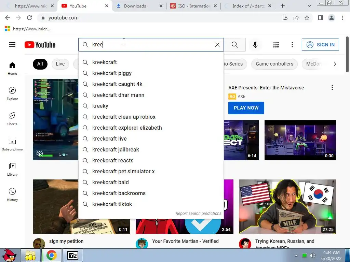Open Shorts in the sidebar

(12, 119)
